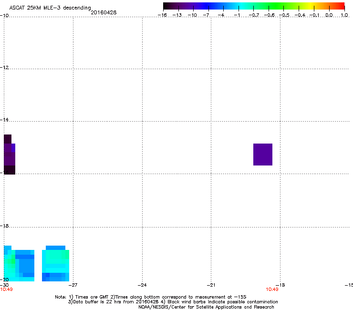The image size is (353, 310).
Task: Click the colorbar label -0.6
Action: click(269, 15)
